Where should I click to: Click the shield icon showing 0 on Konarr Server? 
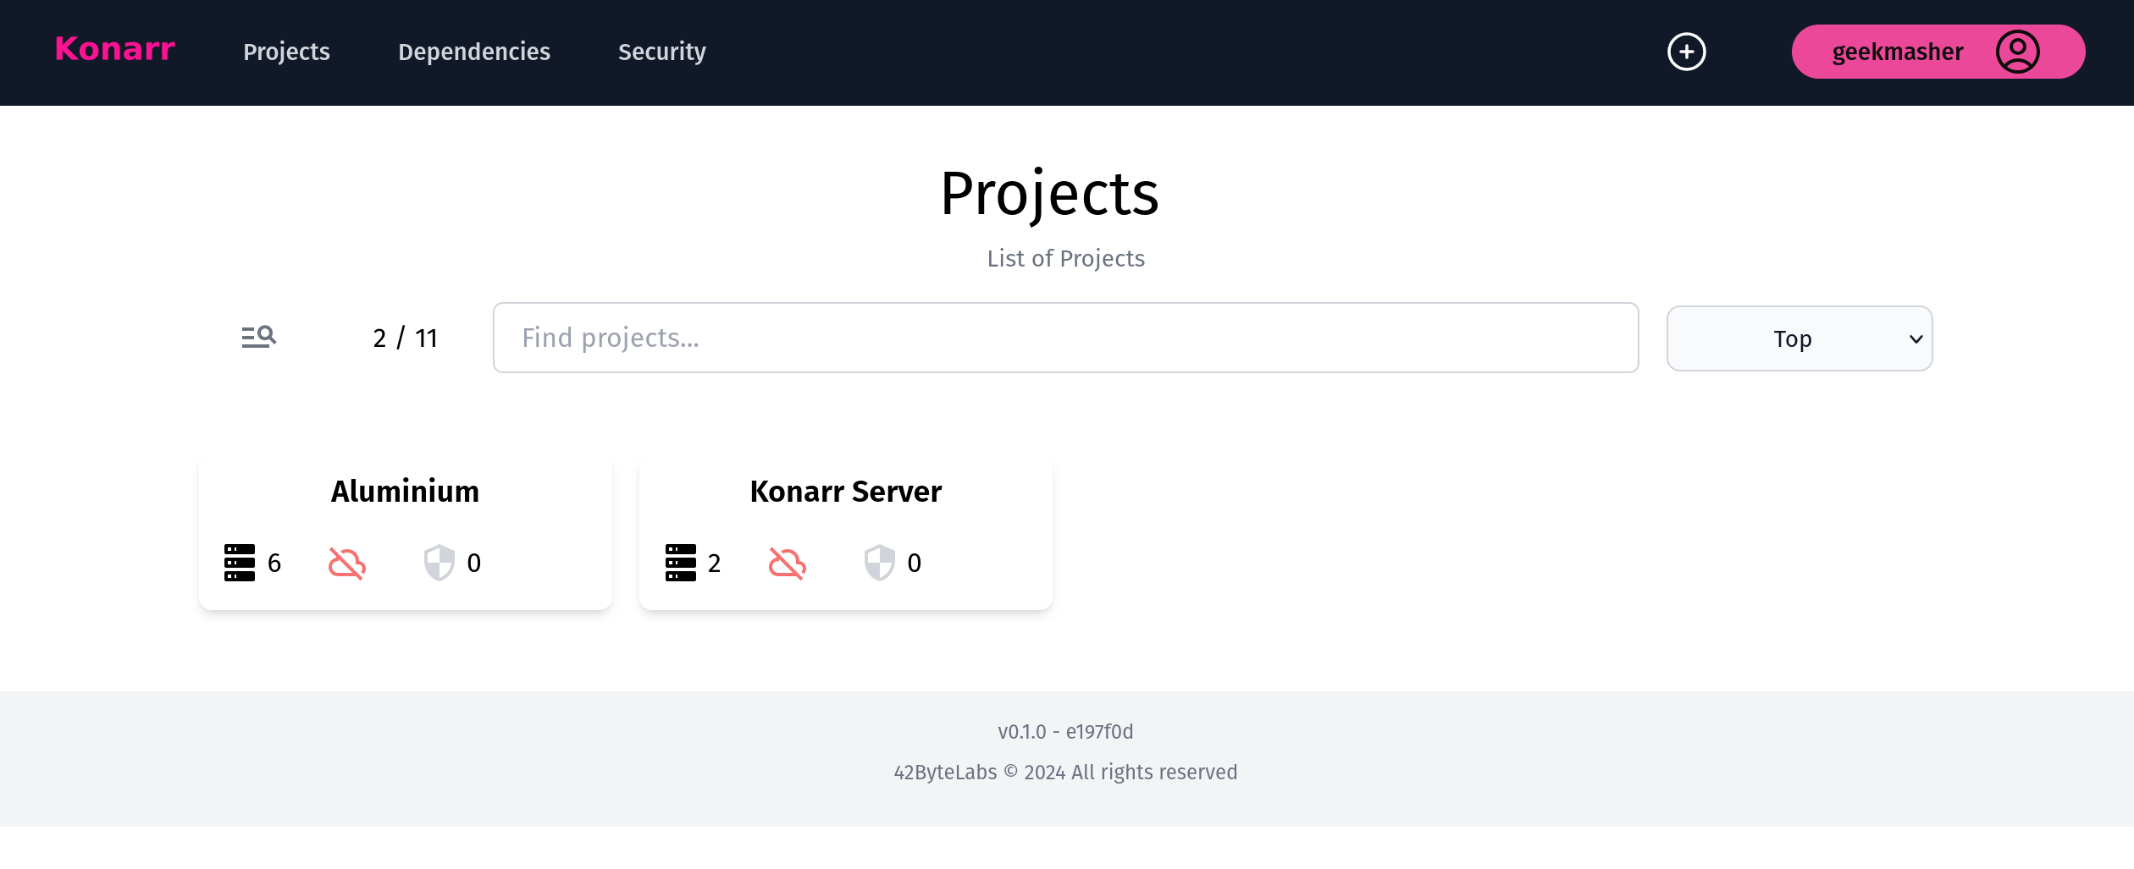tap(881, 563)
